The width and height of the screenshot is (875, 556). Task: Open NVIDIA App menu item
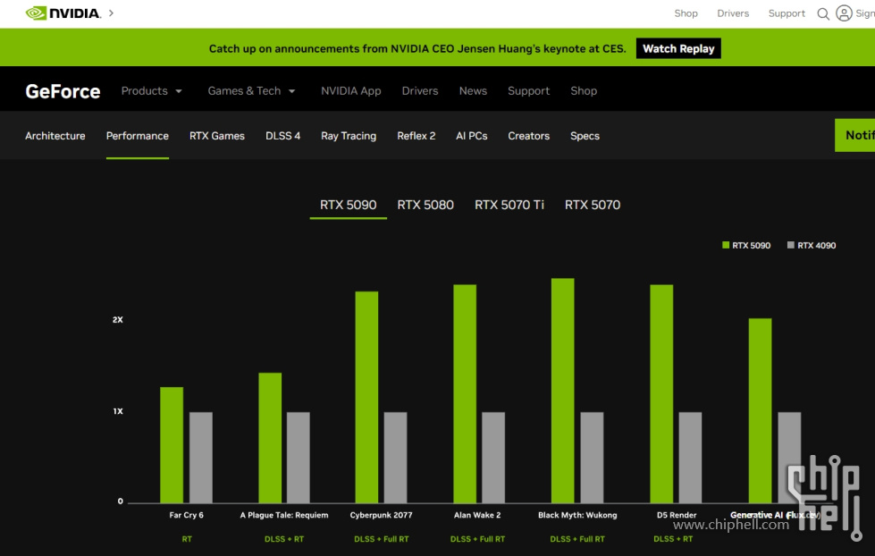(x=350, y=90)
